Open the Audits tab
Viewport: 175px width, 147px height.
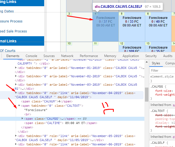click(168, 56)
